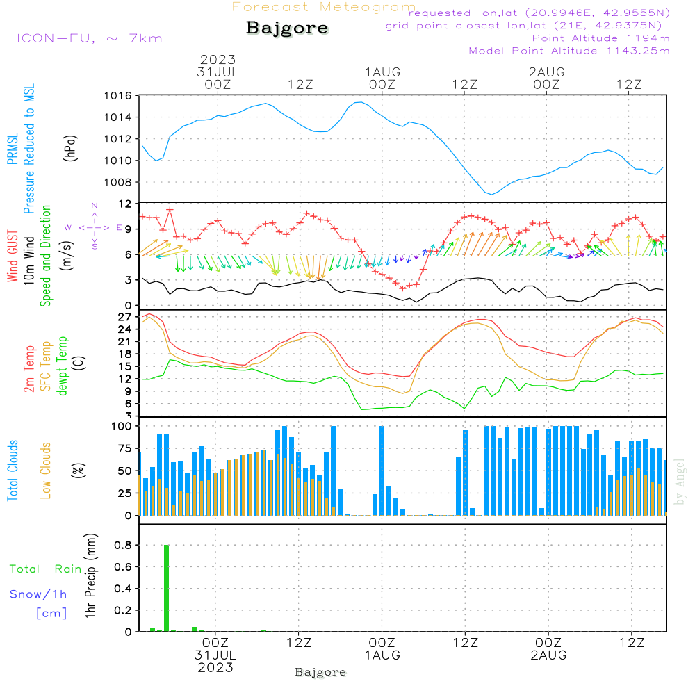Click the '2AUG' date label above charts
Viewport: 695px width, 695px height.
pyautogui.click(x=547, y=72)
